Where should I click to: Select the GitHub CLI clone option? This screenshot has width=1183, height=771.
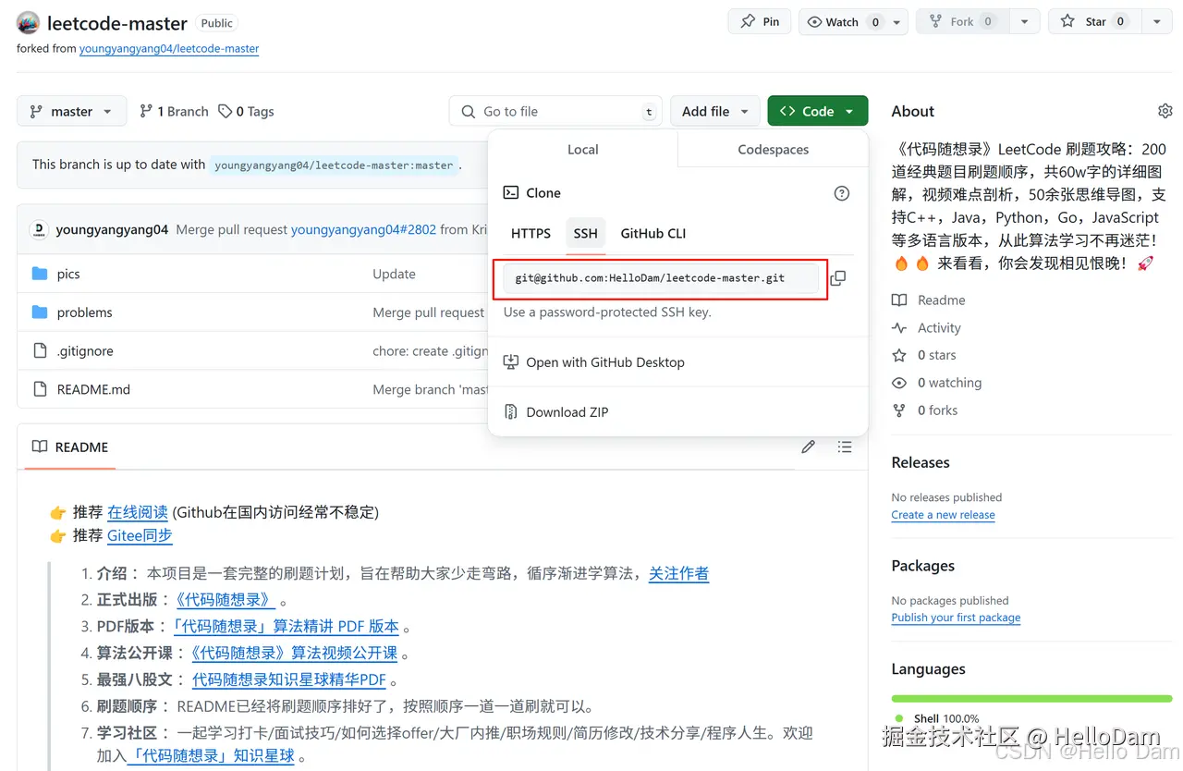653,234
